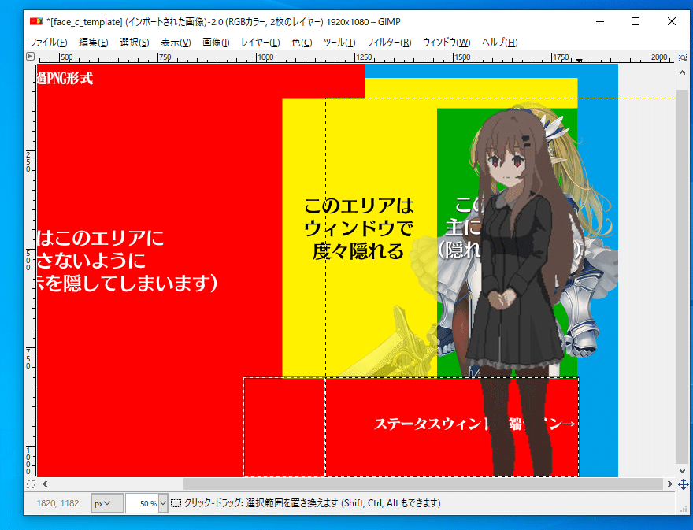This screenshot has width=693, height=530.
Task: Open the ウィンドウ(W) menu
Action: tap(447, 43)
